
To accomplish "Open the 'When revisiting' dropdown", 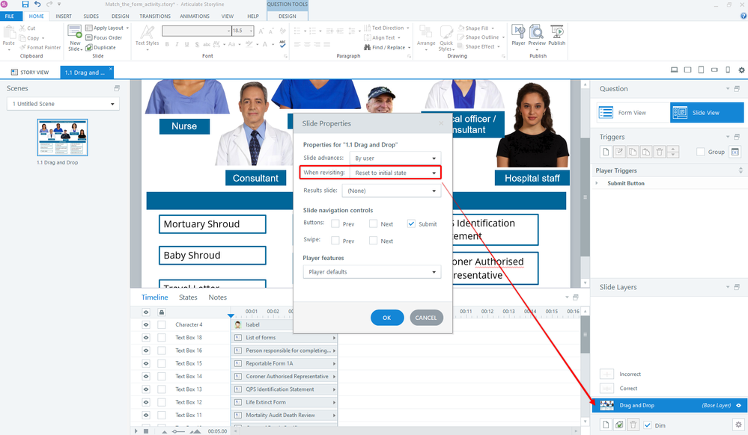I will 394,173.
